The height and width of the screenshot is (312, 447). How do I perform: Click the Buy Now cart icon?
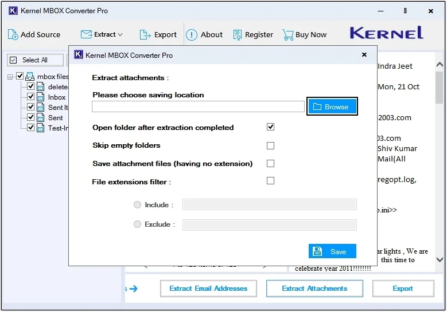[x=287, y=35]
